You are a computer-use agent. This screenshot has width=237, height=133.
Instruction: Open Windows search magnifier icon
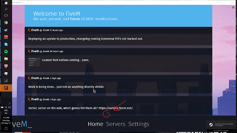coord(6,9)
